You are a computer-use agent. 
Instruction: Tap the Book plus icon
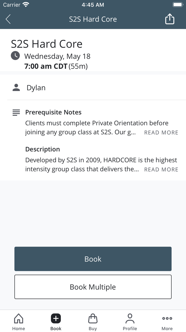point(56,318)
